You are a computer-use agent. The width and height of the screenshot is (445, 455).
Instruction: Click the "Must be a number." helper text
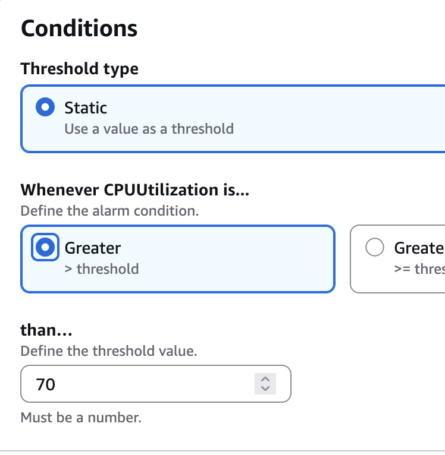point(81,418)
